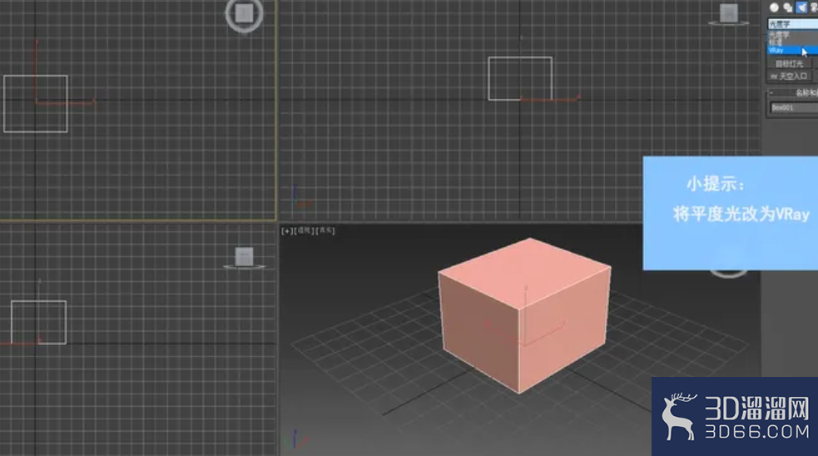Click the ViewCube in the top-left viewport
This screenshot has width=818, height=456.
click(x=244, y=14)
